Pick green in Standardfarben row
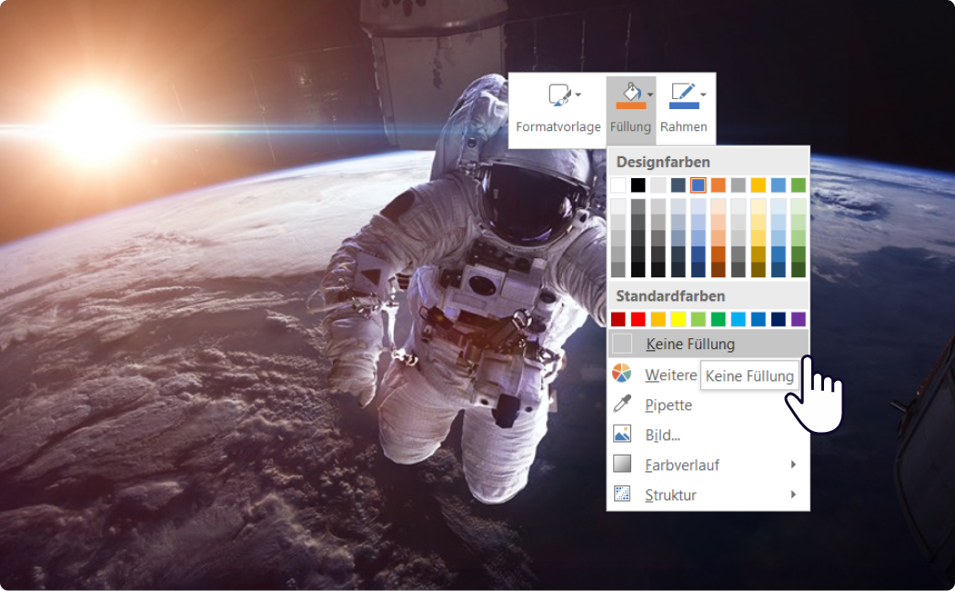The image size is (955, 591). [719, 319]
